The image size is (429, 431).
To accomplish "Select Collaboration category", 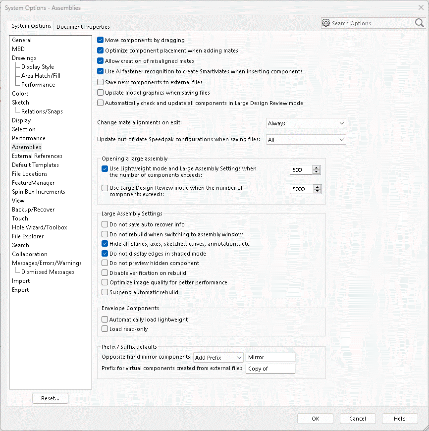I will click(x=29, y=254).
